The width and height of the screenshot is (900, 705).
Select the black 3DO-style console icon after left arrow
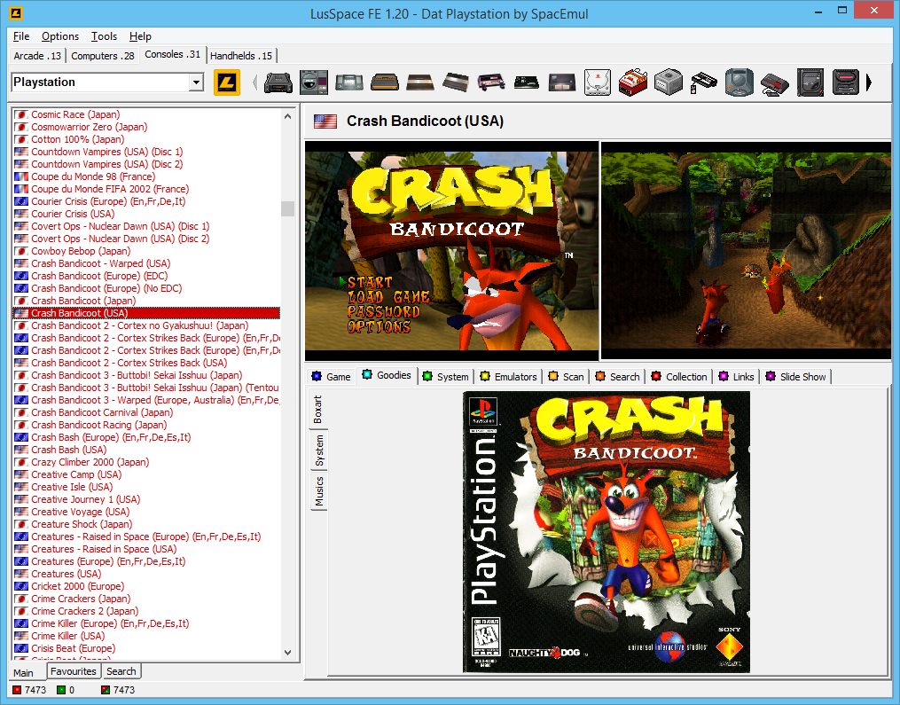[x=278, y=82]
